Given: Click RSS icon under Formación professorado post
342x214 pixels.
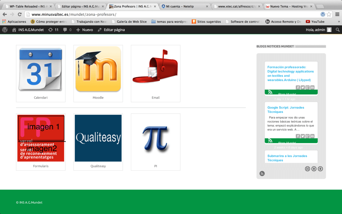Looking at the screenshot, I should pos(270,92).
